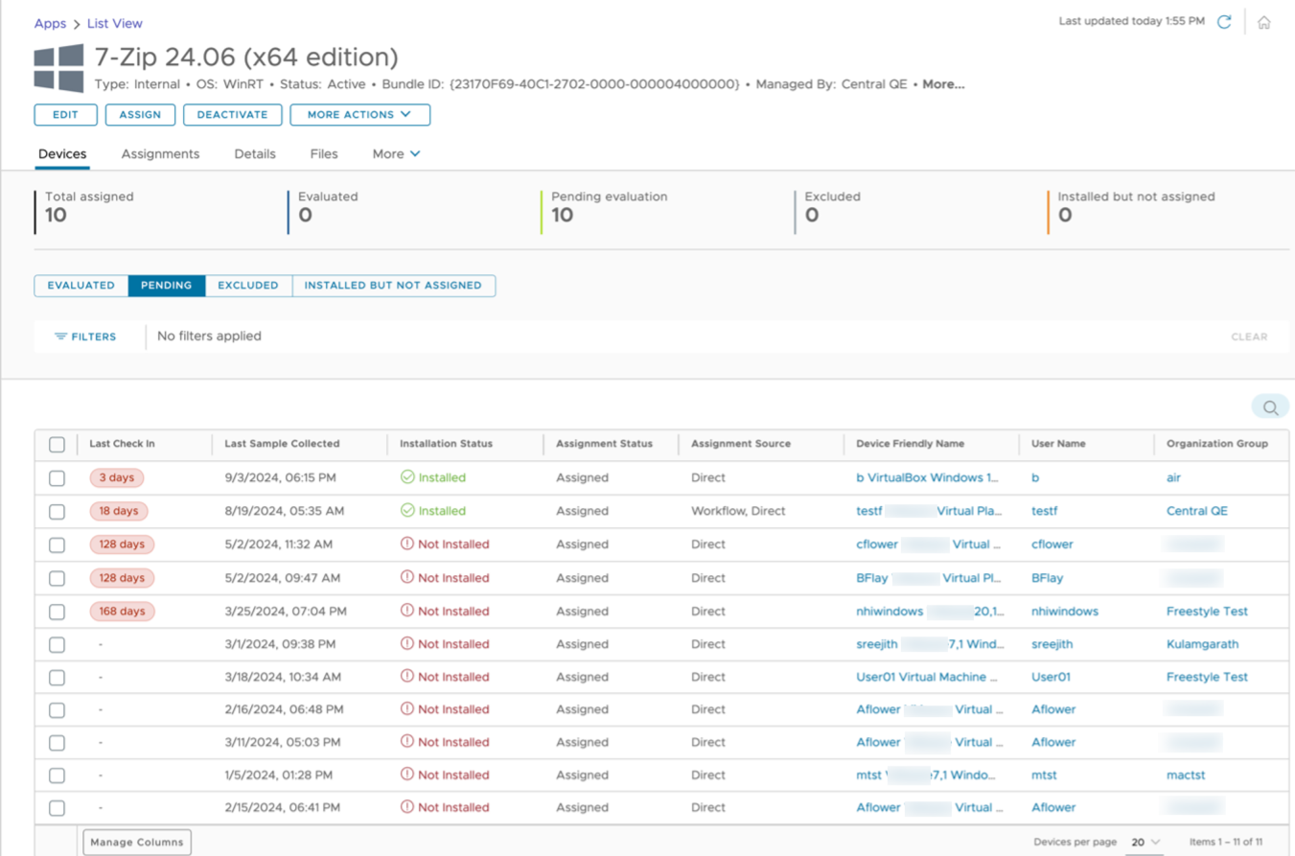Click the refresh icon beside Last updated
This screenshot has width=1295, height=856.
click(x=1224, y=22)
